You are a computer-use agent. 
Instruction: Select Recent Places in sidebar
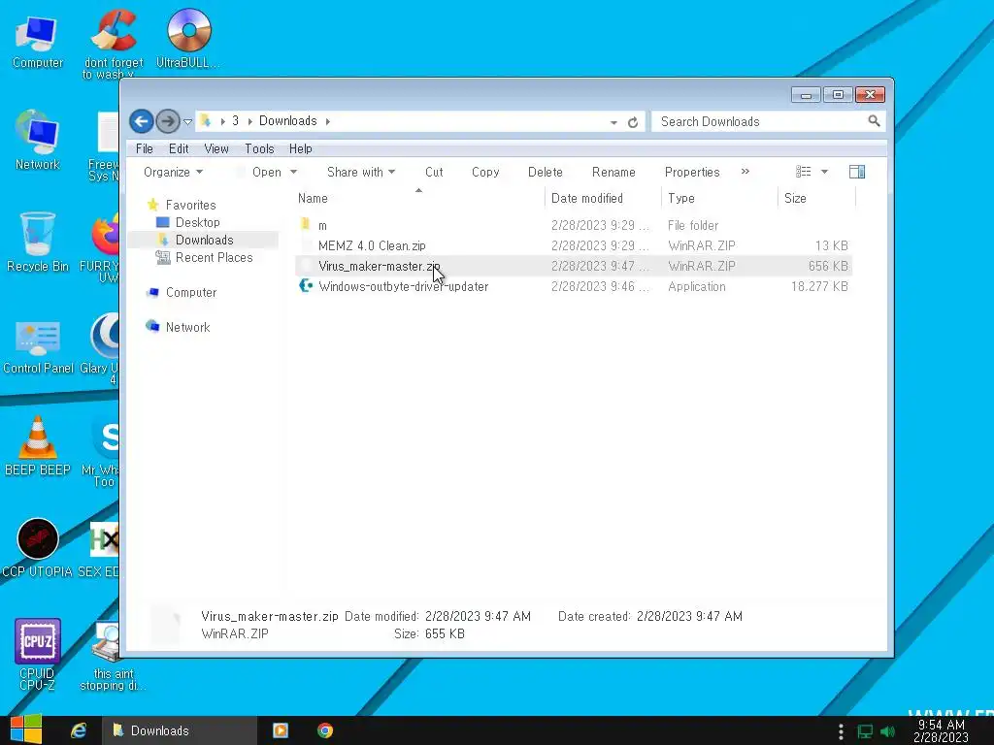[x=214, y=257]
